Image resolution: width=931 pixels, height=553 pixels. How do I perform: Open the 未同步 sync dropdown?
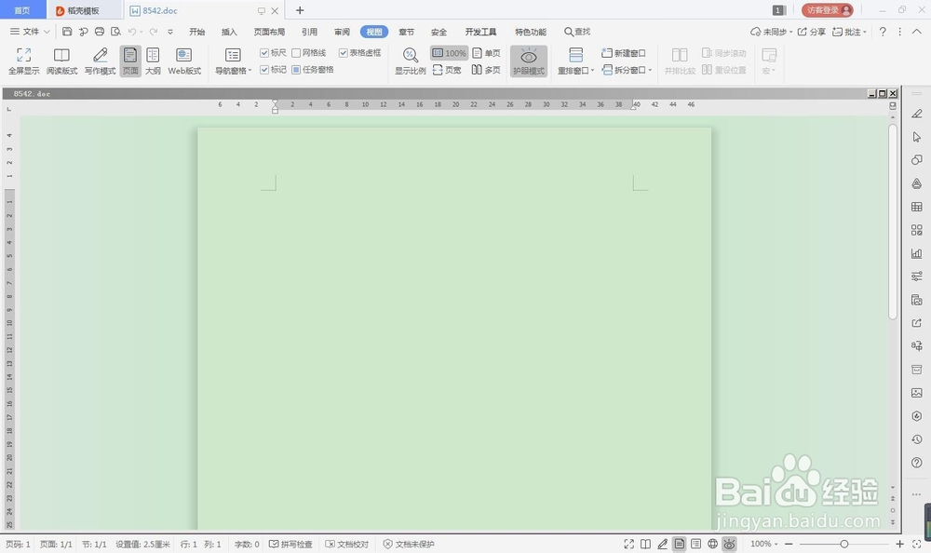771,32
